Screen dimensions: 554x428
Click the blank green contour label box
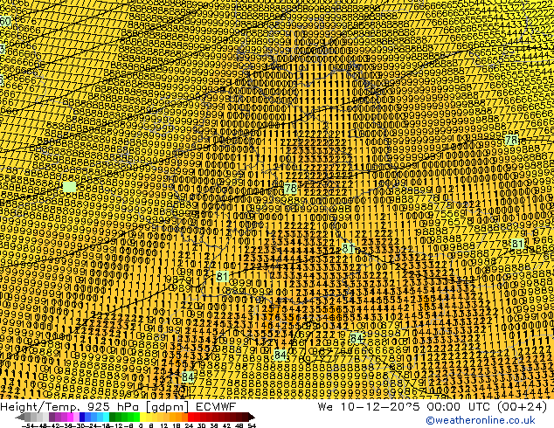point(70,187)
